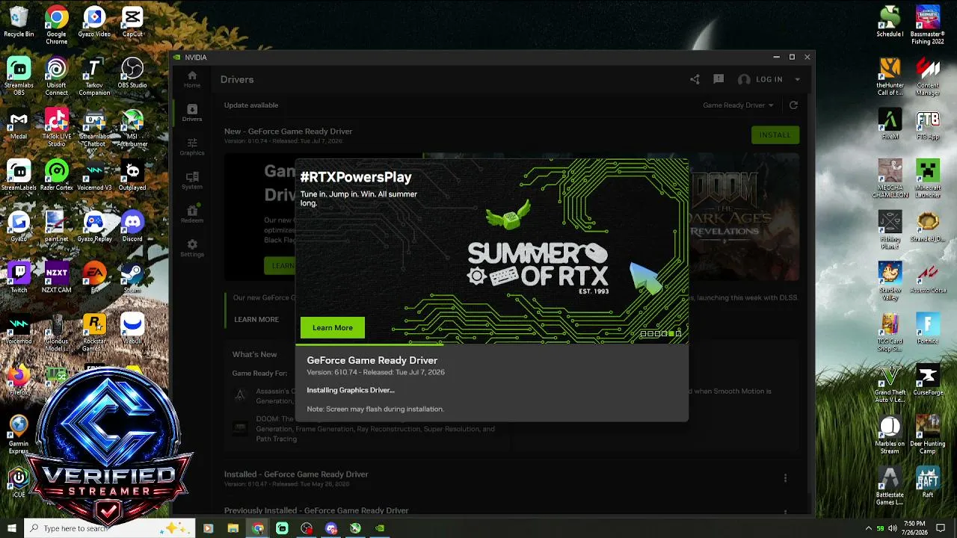This screenshot has width=957, height=538.
Task: Click the "Update available" status text
Action: (x=251, y=105)
